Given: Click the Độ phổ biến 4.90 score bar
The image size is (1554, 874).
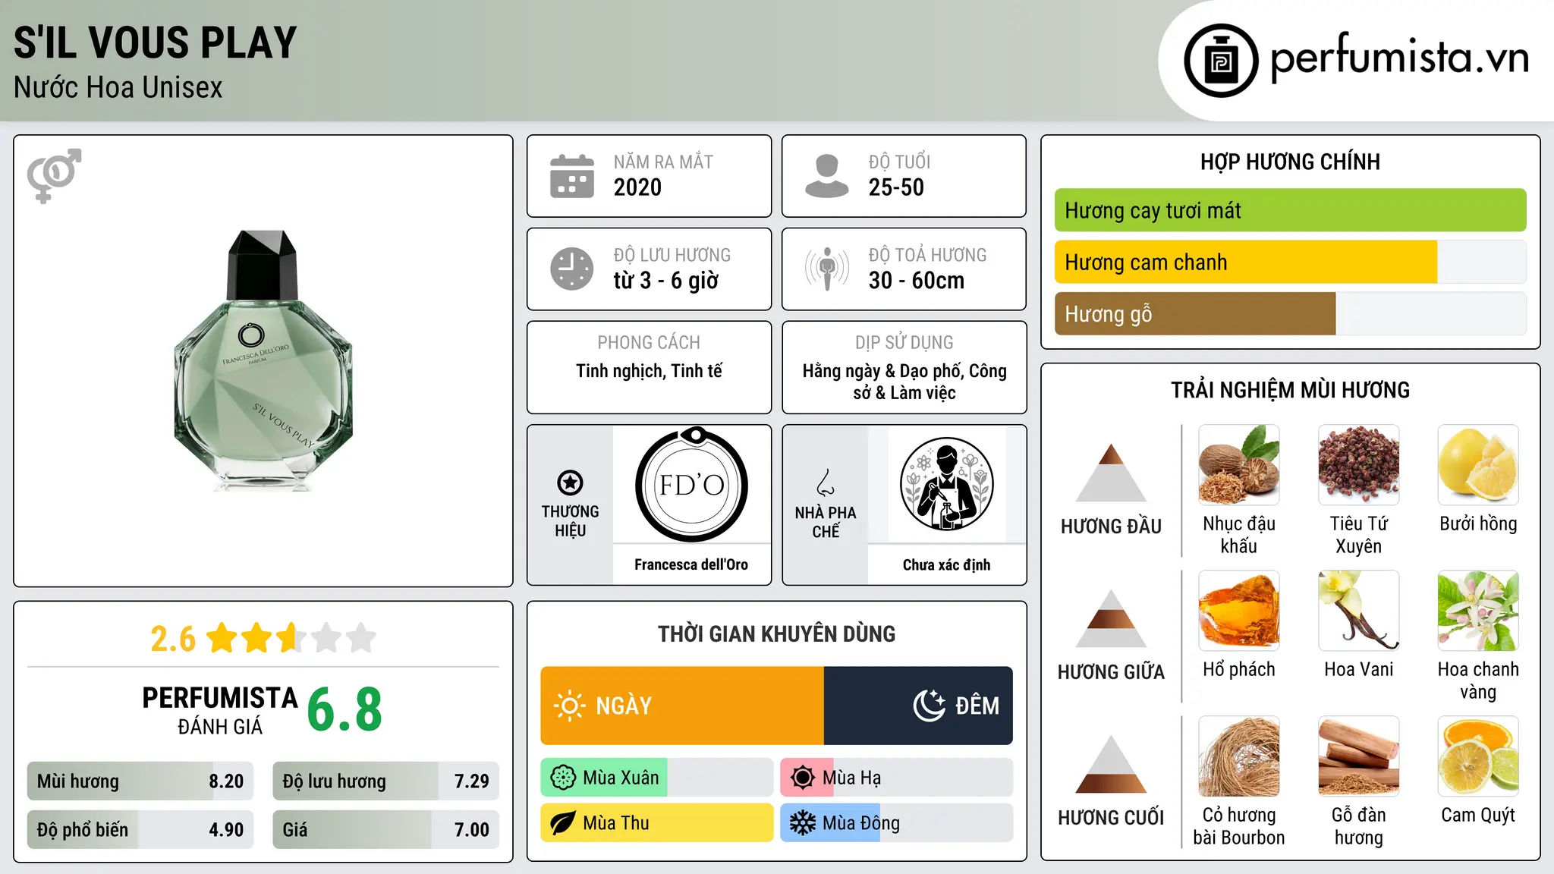Looking at the screenshot, I should [x=140, y=829].
